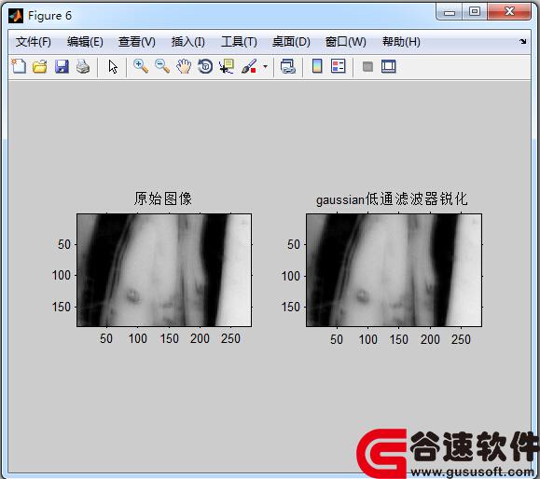Enable the Data Cursor tool
540x479 pixels.
(227, 66)
